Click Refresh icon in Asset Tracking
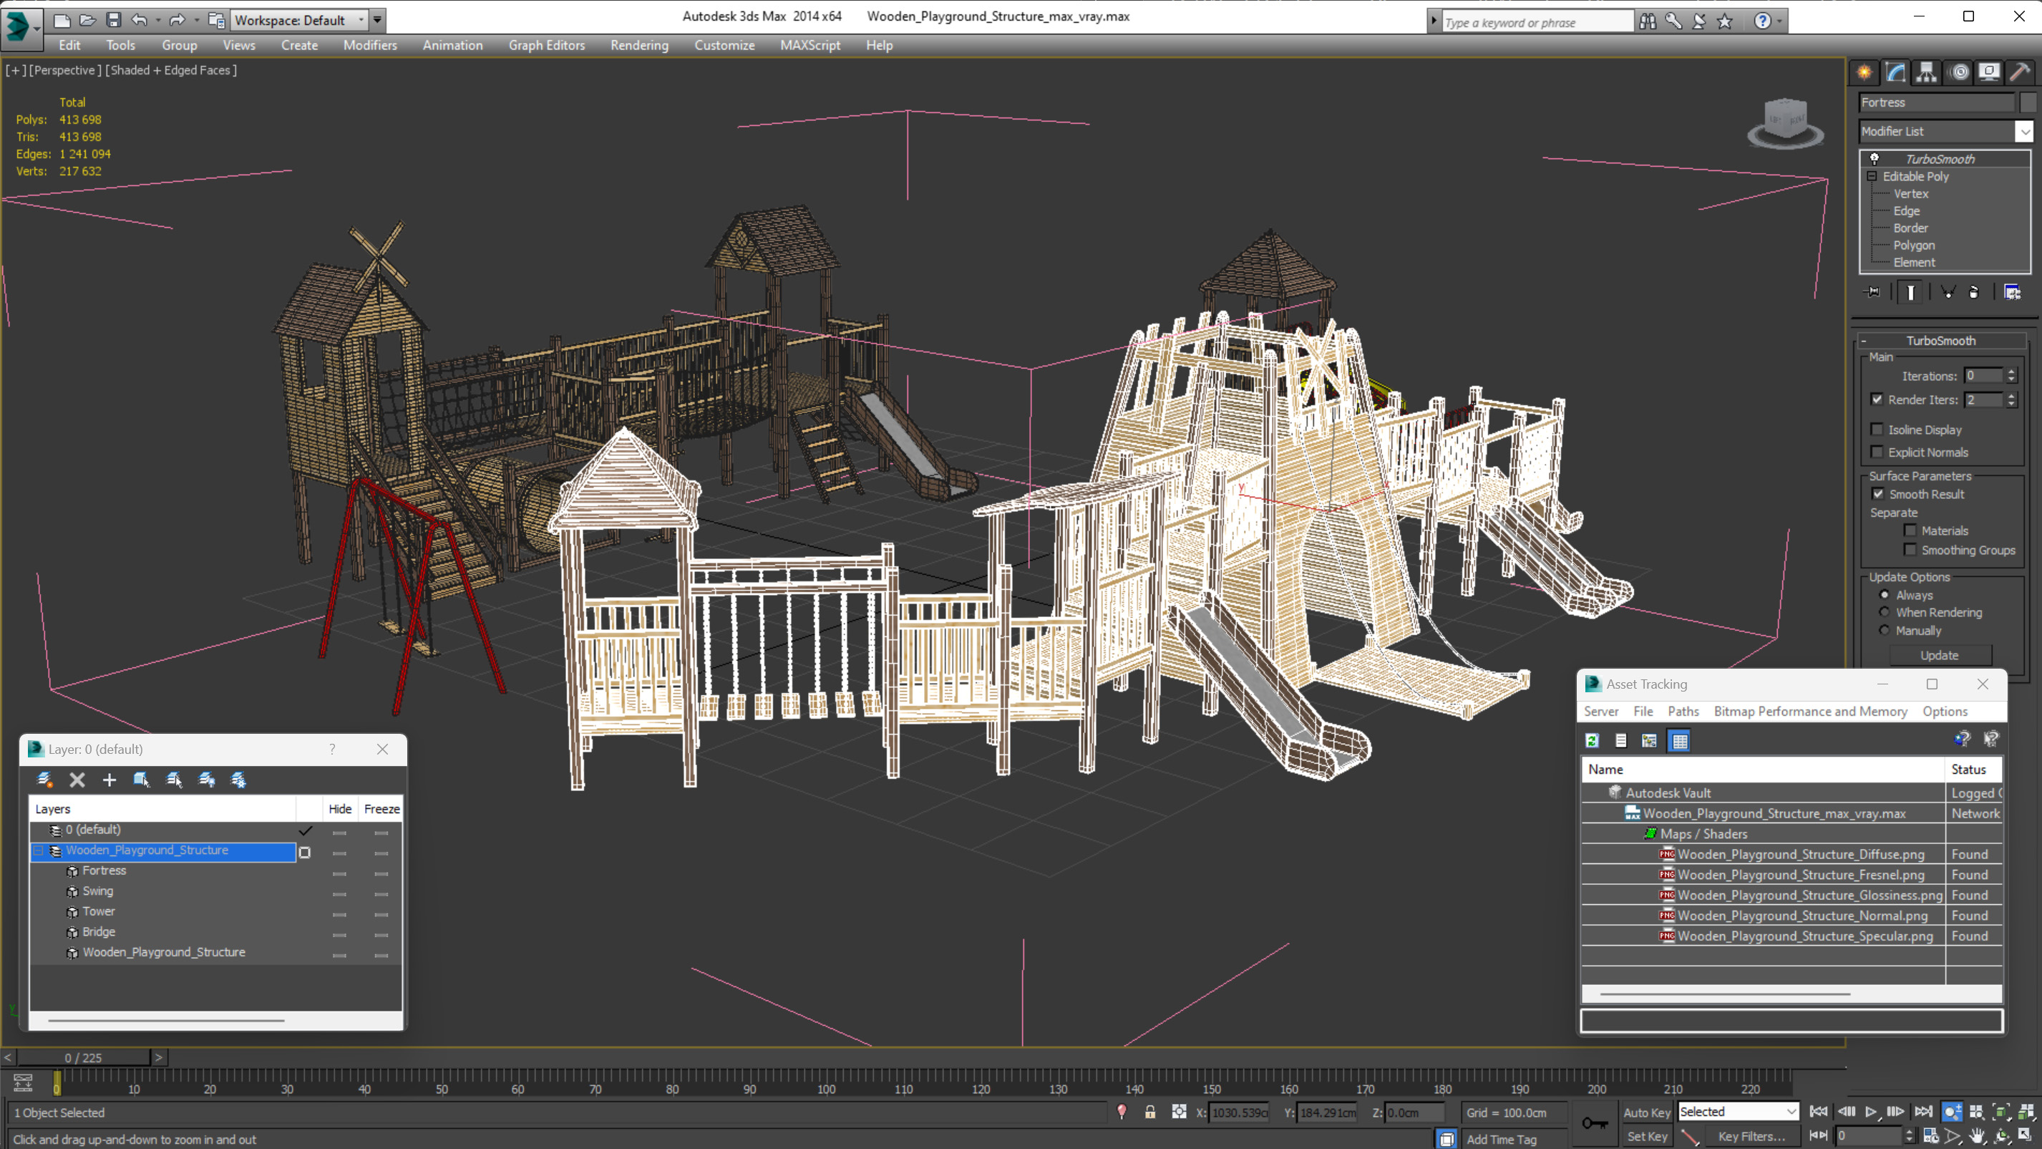 coord(1592,741)
